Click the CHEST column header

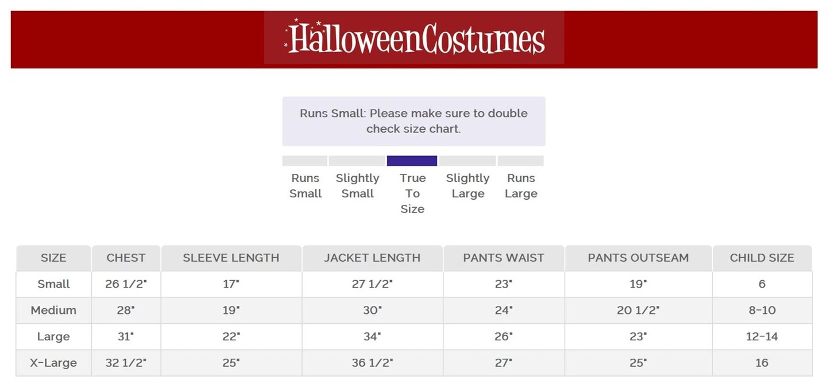click(x=126, y=258)
